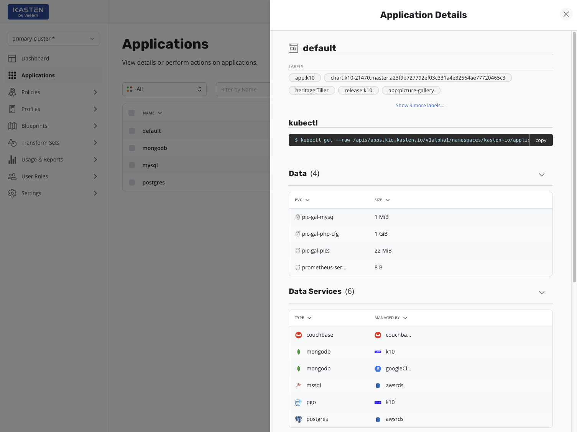The height and width of the screenshot is (432, 577).
Task: Click the app:picture-gallery label chip
Action: [411, 90]
